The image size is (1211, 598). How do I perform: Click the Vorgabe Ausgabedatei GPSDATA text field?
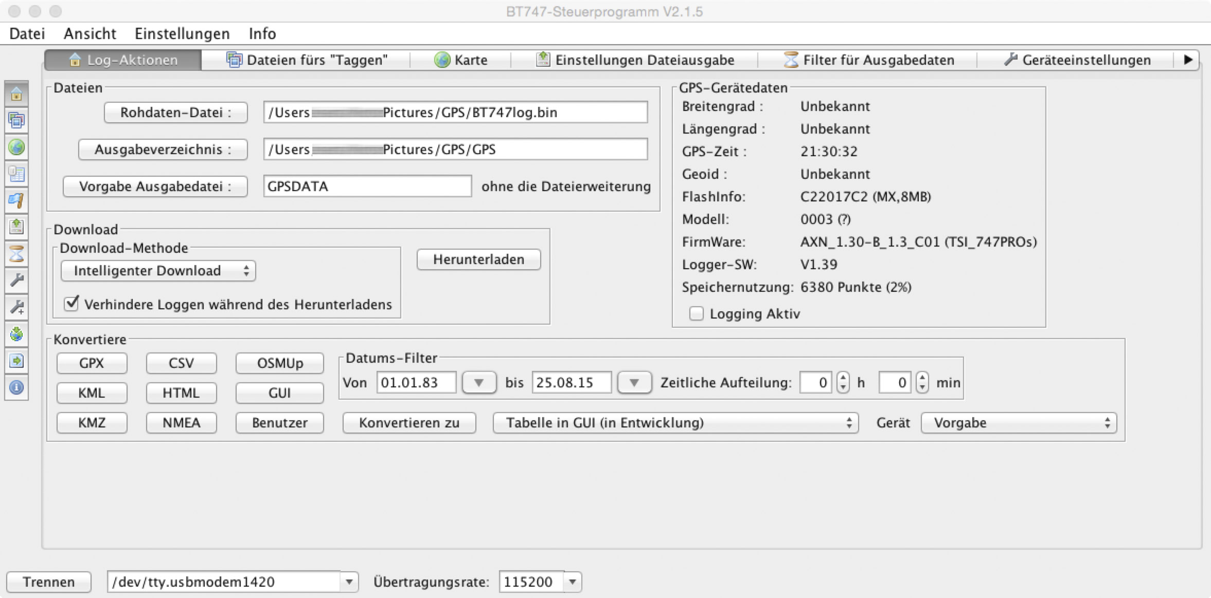[367, 186]
